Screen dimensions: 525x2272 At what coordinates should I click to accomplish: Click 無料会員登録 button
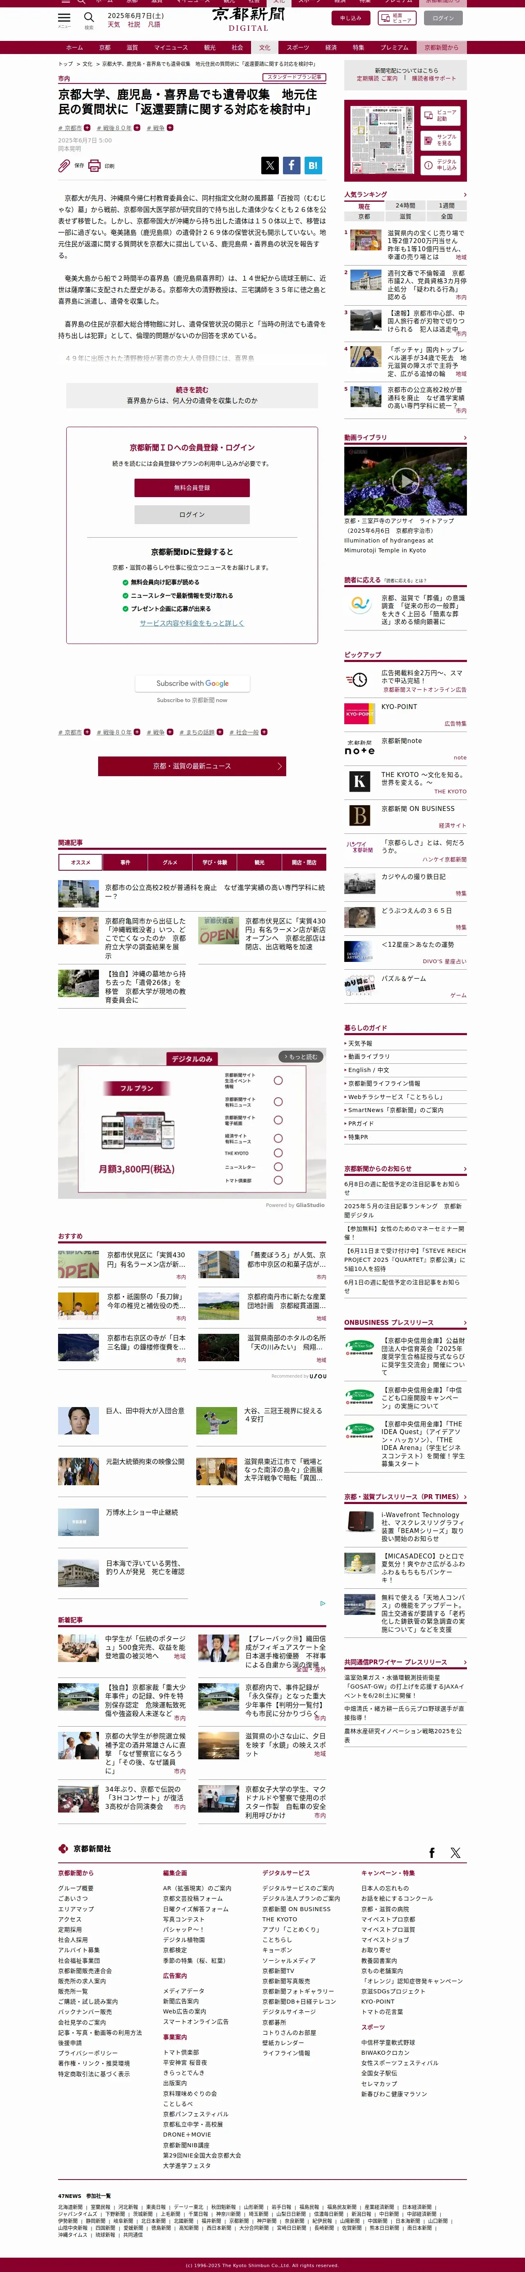coord(192,488)
